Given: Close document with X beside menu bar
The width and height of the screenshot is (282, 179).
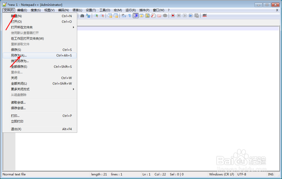Looking at the screenshot, I should (277, 10).
